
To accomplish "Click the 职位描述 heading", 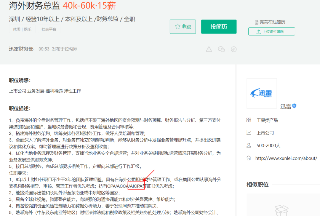I will pyautogui.click(x=20, y=108).
